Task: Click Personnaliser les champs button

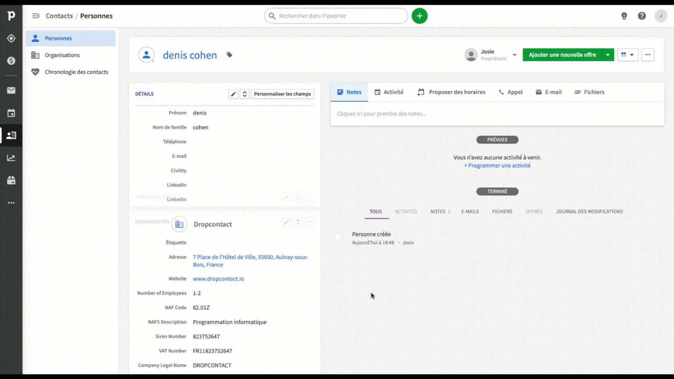Action: coord(282,94)
